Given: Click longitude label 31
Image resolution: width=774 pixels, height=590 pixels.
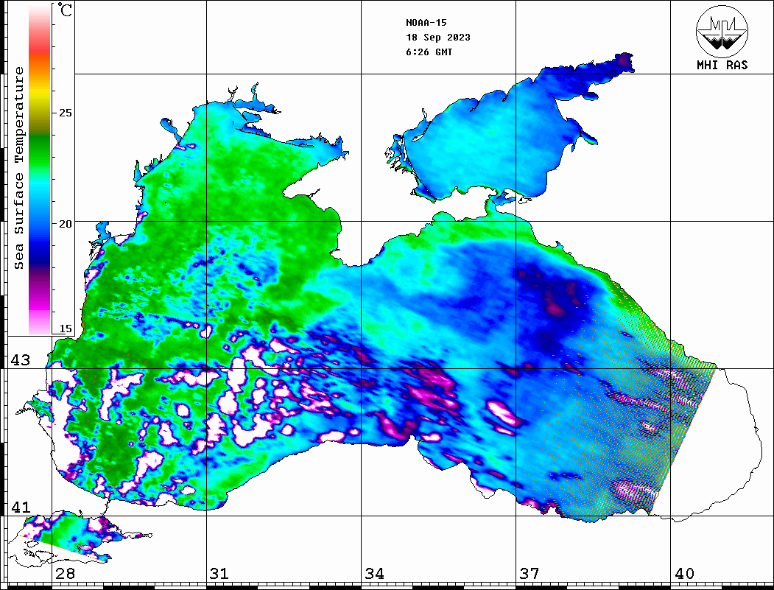Looking at the screenshot, I should [219, 573].
